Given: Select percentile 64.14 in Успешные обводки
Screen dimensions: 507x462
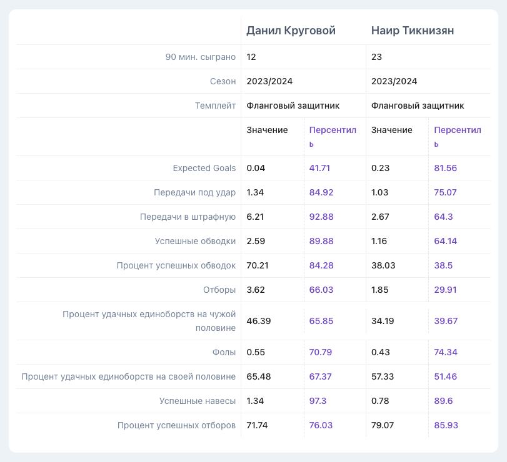Looking at the screenshot, I should [445, 241].
